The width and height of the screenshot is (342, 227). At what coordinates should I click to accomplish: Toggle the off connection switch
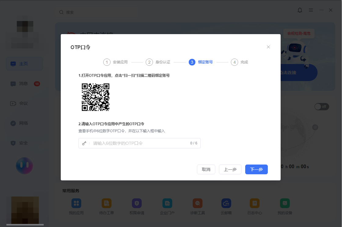[322, 107]
